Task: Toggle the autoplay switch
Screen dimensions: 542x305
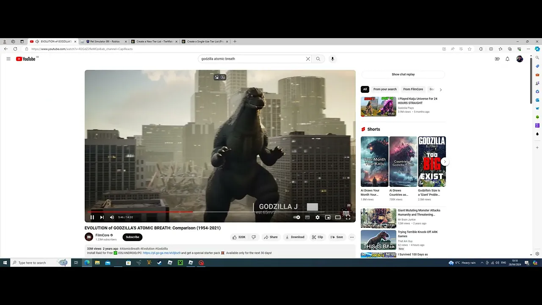Action: pos(297,217)
